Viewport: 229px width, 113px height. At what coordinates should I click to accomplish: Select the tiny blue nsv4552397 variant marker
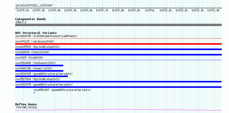[x=34, y=92]
